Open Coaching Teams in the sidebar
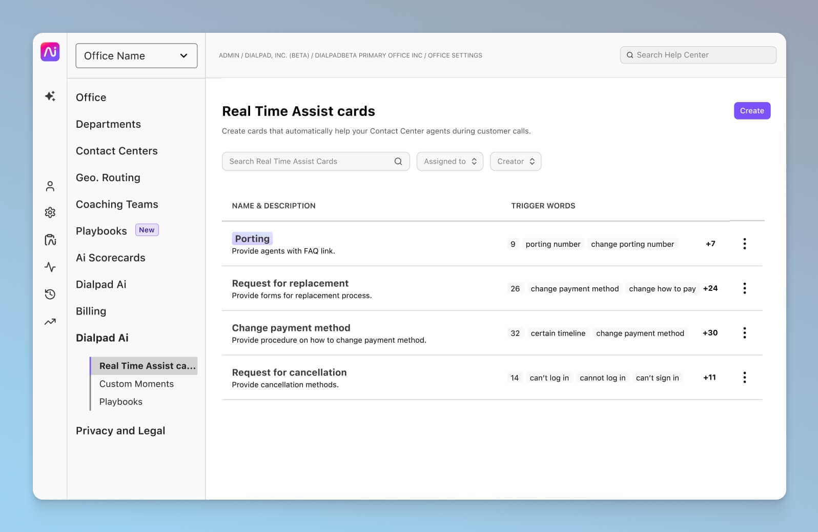The image size is (818, 532). (x=117, y=204)
